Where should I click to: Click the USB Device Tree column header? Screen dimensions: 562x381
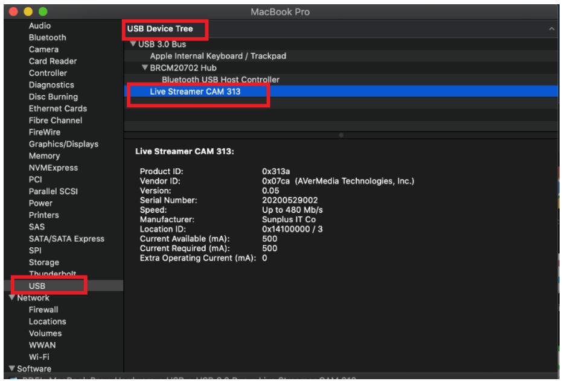click(160, 29)
